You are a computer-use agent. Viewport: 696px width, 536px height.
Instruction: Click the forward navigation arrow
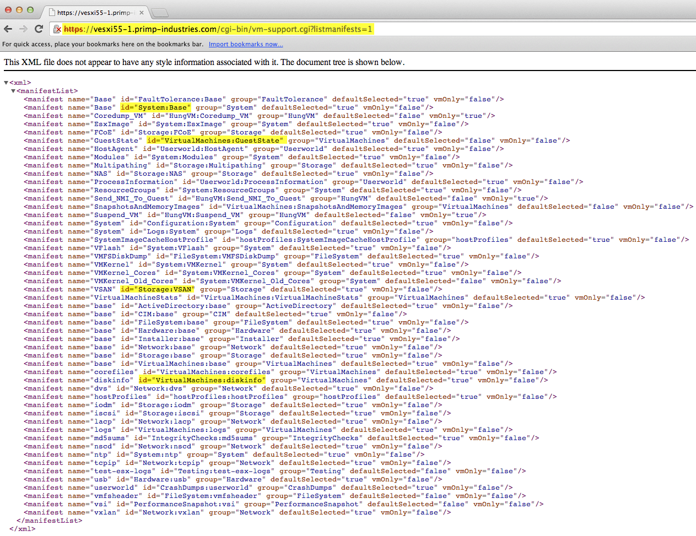[24, 29]
